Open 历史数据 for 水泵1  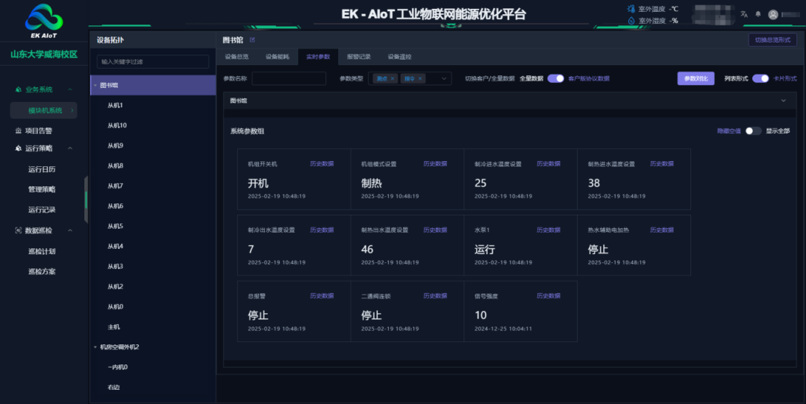pos(549,230)
